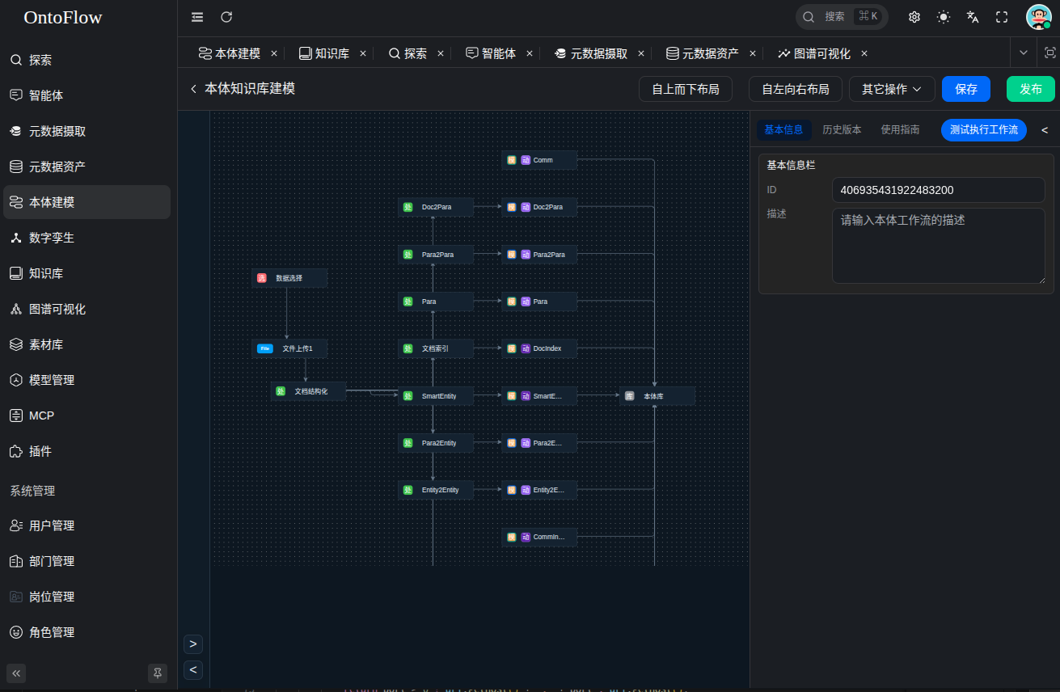Screen dimensions: 1060x692
Task: Select 使用指南 panel tab
Action: point(900,129)
